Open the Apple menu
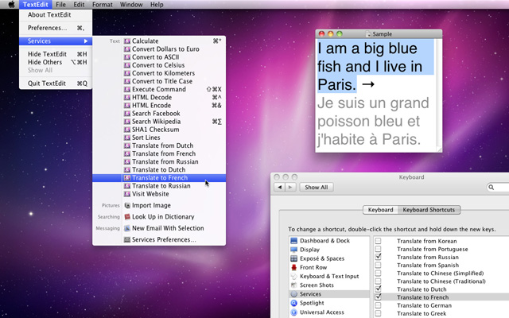Viewport: 509px width, 318px height. [9, 5]
